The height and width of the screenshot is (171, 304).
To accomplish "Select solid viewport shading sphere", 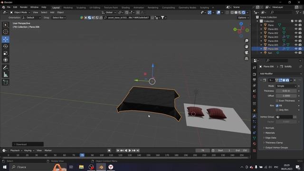I will 236,12.
